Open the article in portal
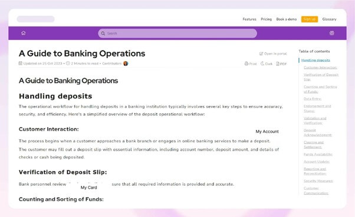355x217 pixels. pyautogui.click(x=273, y=54)
